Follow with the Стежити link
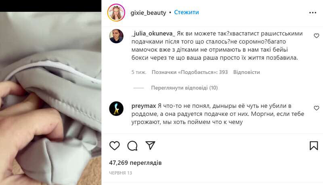Screen dimensions: 323x185 click(x=187, y=13)
